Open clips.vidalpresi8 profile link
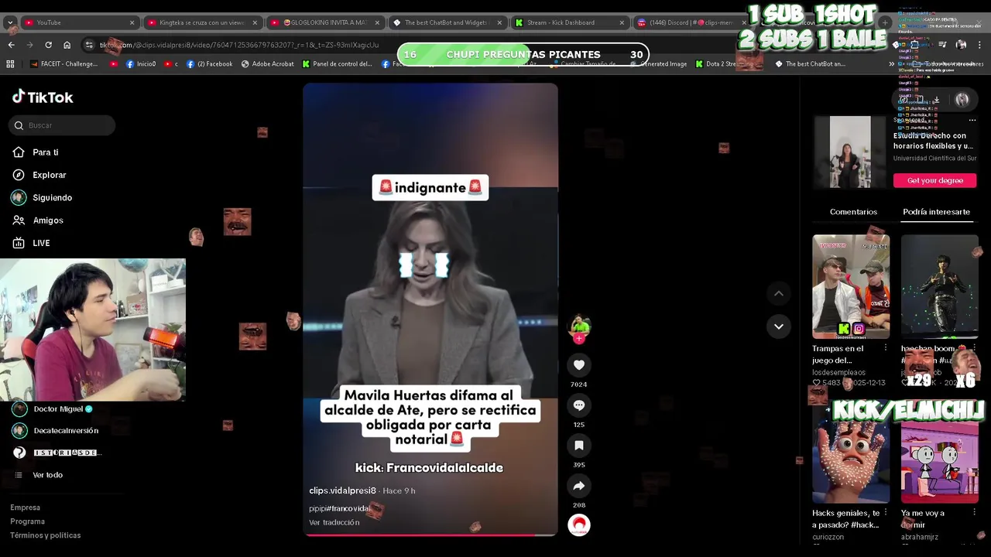 coord(342,490)
